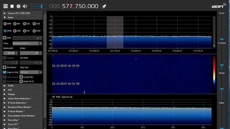Viewport: 230px width, 129px height.
Task: Toggle the Squelch checkbox
Action: 5,58
